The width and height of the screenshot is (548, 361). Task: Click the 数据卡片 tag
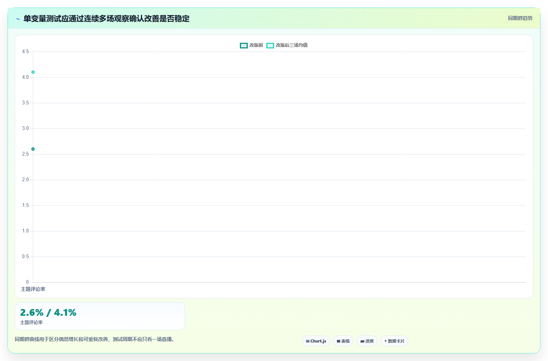pos(394,341)
